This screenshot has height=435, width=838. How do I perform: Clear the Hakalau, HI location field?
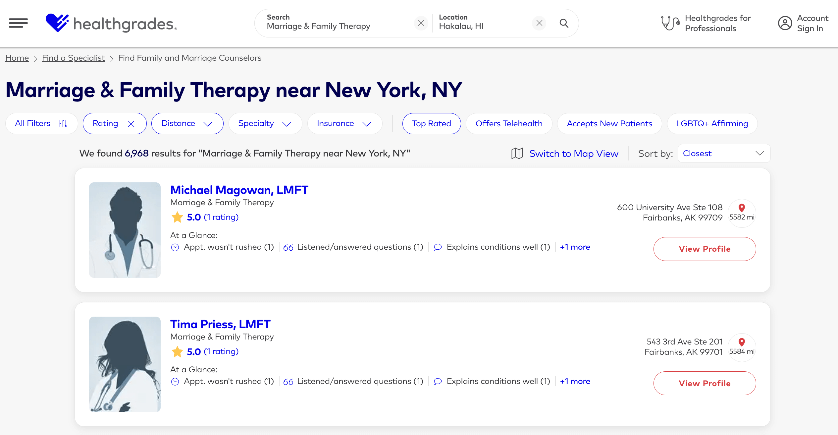(539, 23)
